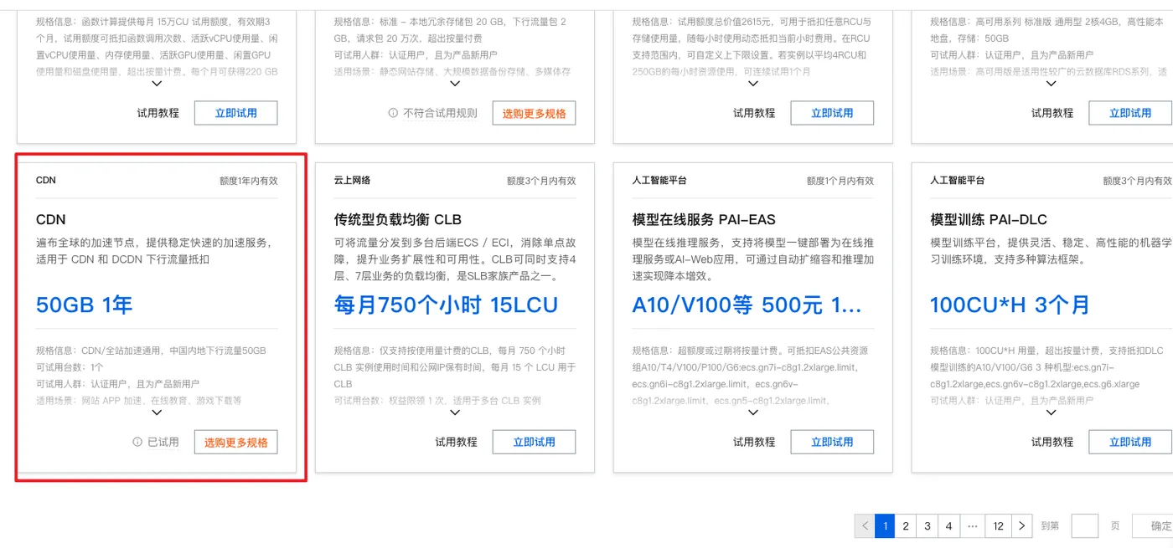
Task: Open 试用教程 in 高可用系列 card
Action: [x=1052, y=113]
